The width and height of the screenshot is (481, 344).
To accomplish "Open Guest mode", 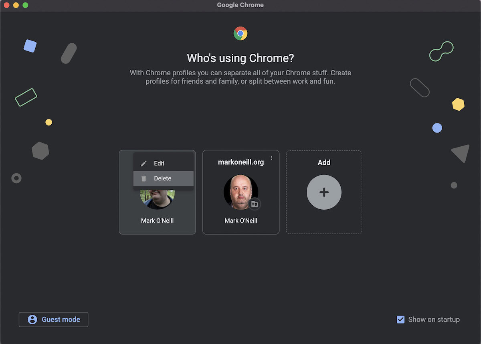I will coord(53,320).
